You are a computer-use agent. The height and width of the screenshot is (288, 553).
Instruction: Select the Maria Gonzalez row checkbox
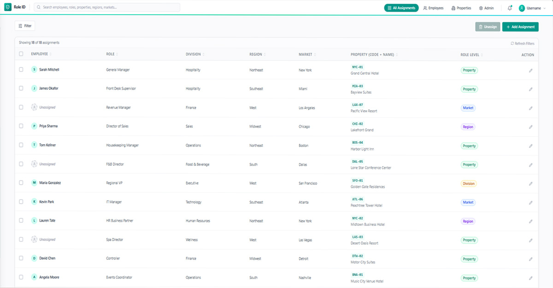pos(21,183)
